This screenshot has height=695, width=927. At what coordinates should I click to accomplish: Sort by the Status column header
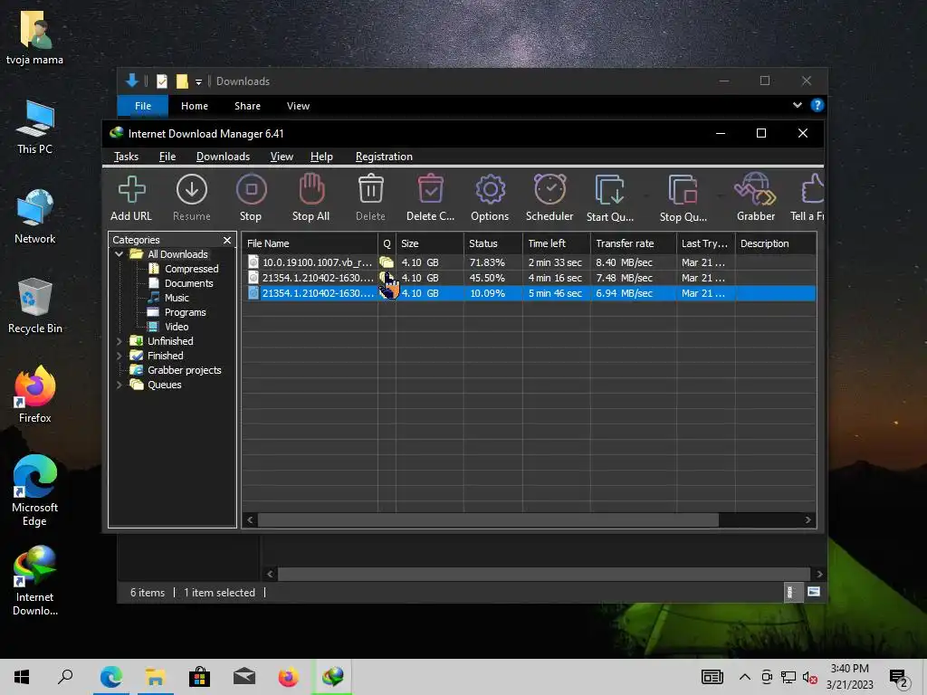(492, 243)
